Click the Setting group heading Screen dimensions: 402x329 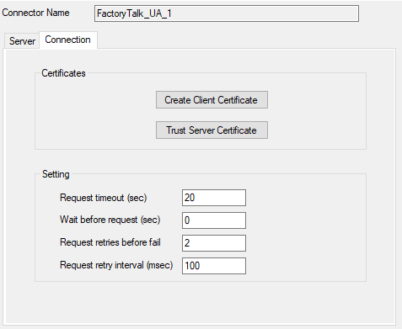click(56, 174)
